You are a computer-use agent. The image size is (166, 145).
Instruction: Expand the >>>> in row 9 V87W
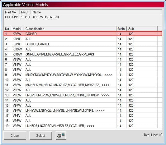(108, 75)
